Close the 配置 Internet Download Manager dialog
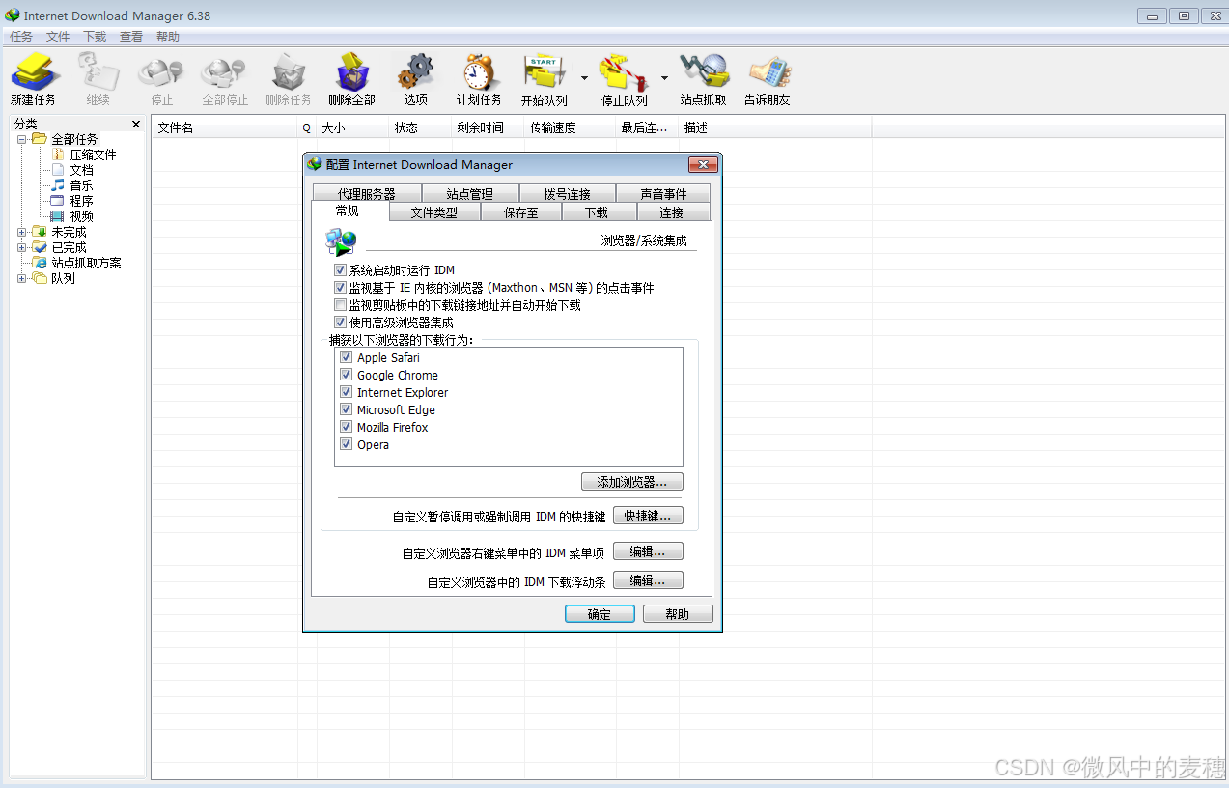 click(x=703, y=165)
